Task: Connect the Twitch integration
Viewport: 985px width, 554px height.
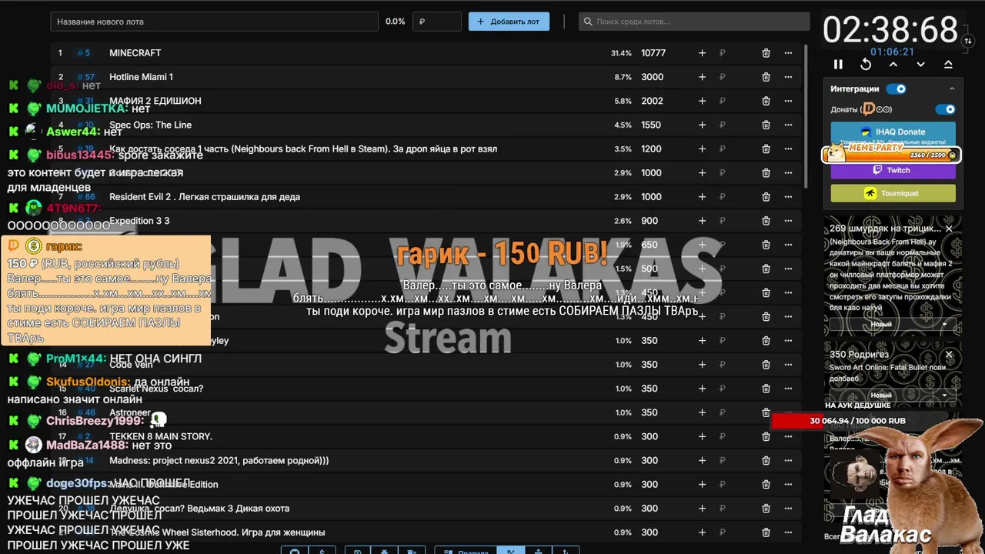Action: 893,170
